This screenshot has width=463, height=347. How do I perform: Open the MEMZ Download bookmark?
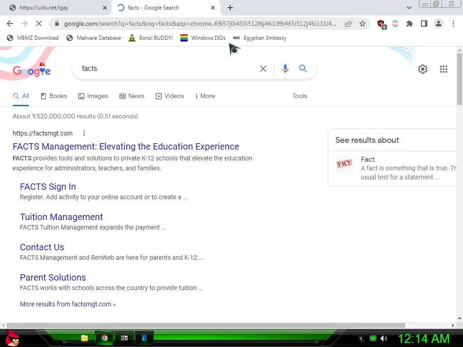click(33, 38)
